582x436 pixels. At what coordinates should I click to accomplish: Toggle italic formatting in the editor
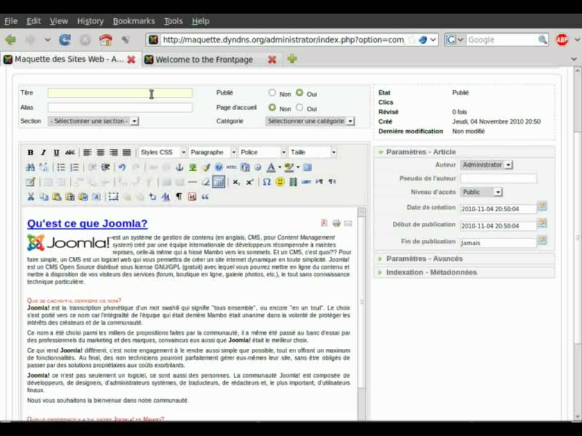[44, 153]
